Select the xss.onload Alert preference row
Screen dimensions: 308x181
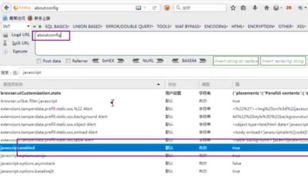[154, 132]
